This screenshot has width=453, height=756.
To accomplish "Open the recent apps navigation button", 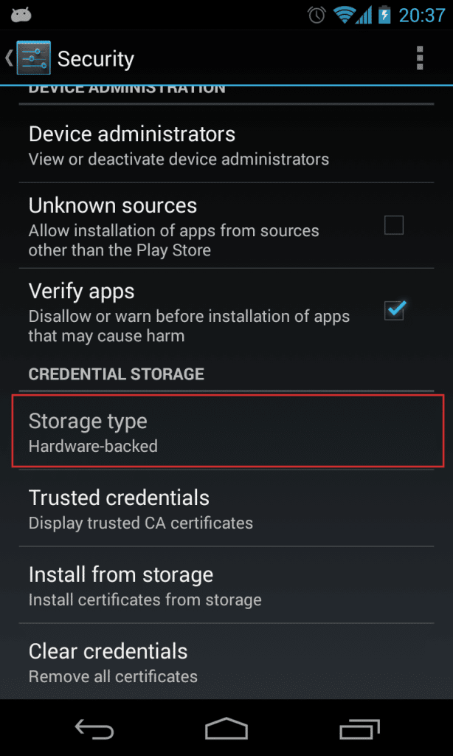I will coord(359,728).
